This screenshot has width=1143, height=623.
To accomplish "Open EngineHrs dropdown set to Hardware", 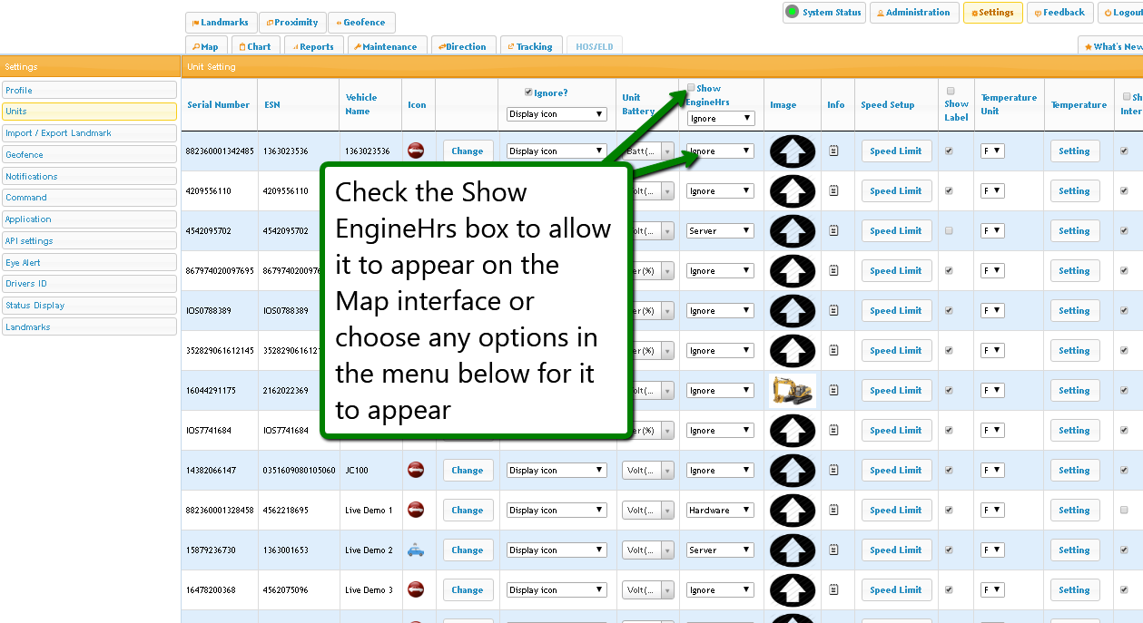I will [x=719, y=511].
